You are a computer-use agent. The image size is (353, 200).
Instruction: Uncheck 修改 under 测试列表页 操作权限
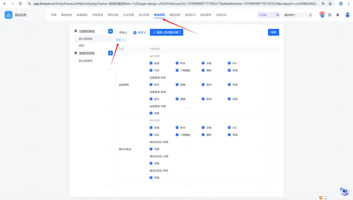(x=177, y=128)
